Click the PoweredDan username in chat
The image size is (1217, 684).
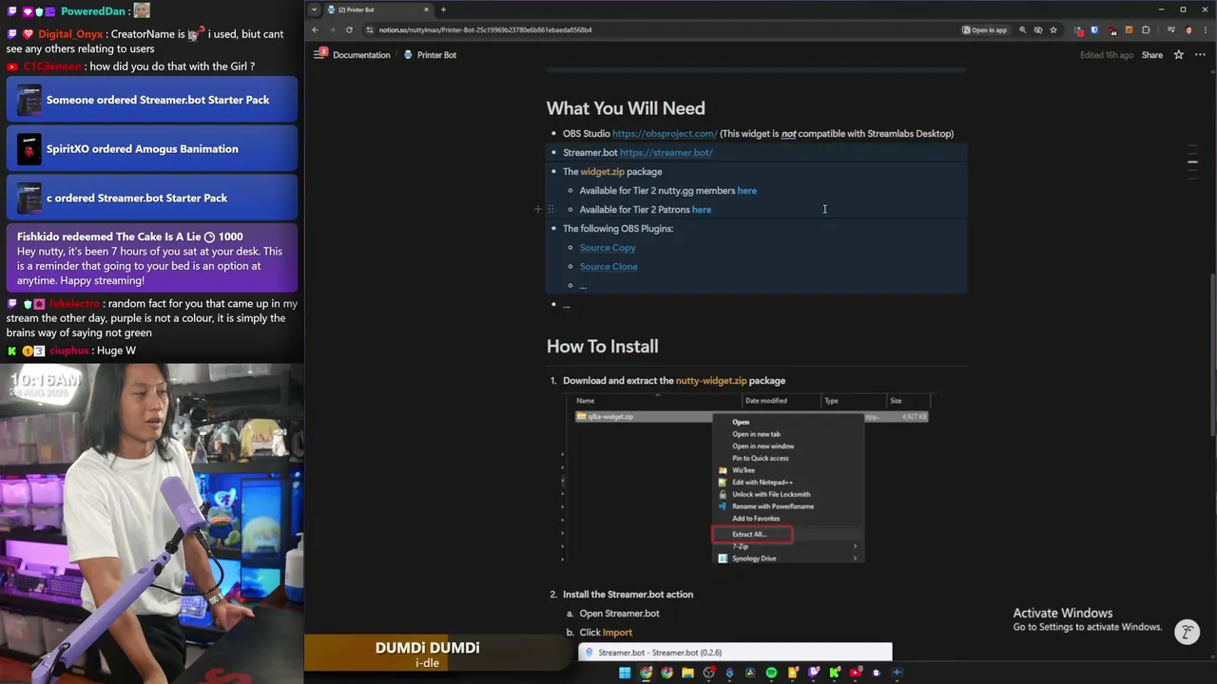[x=93, y=11]
